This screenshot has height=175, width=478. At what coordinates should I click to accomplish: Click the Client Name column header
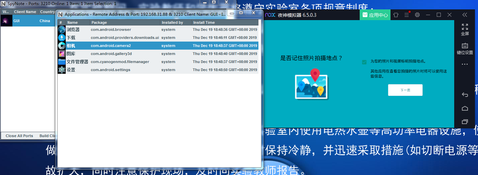click(x=25, y=12)
